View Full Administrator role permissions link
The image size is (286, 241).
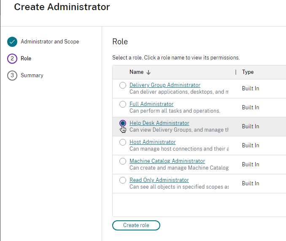click(x=151, y=104)
